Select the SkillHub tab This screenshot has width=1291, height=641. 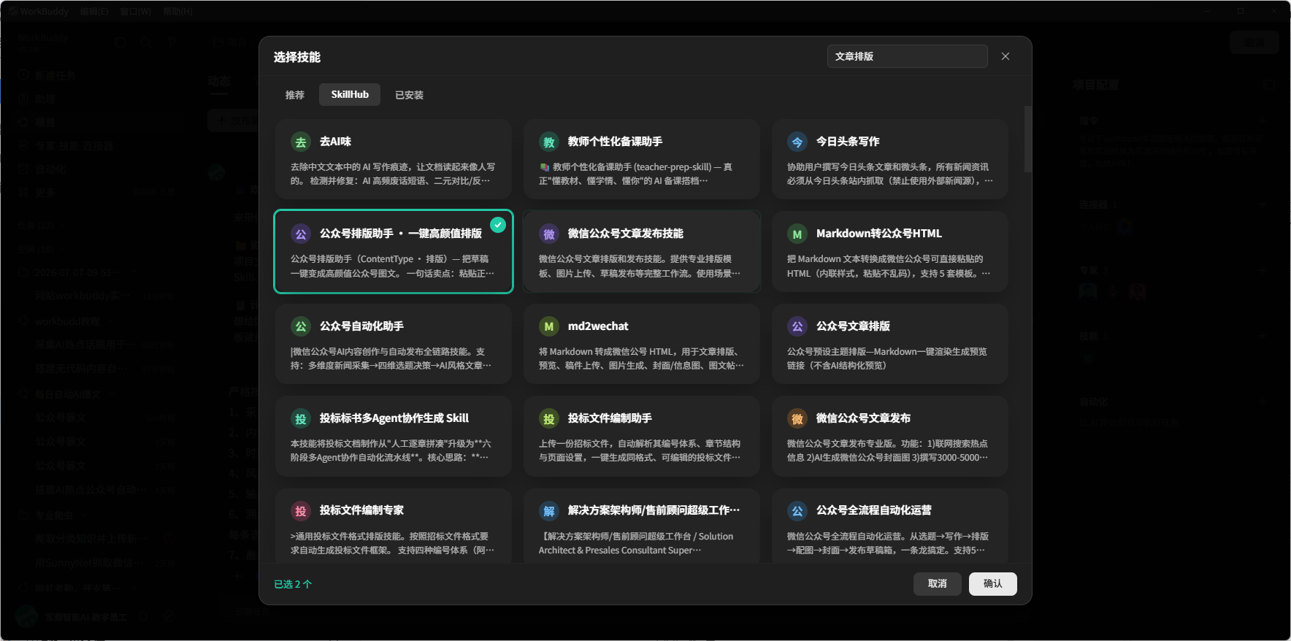(350, 95)
